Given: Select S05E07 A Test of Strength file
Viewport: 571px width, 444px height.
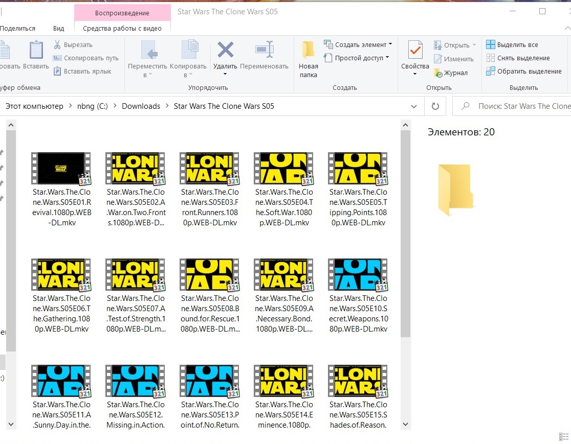Looking at the screenshot, I should click(136, 296).
